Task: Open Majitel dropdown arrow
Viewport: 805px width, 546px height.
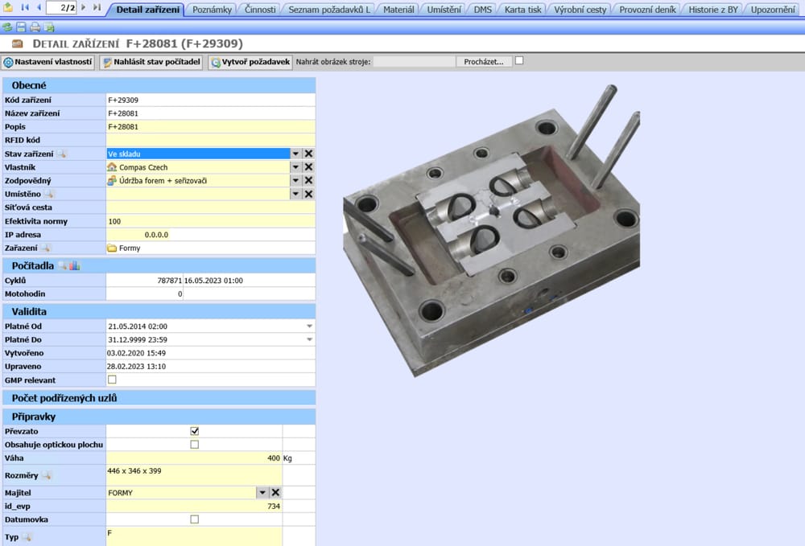Action: (262, 492)
